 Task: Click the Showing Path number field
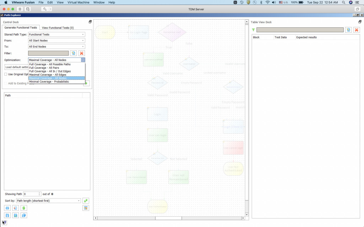(31, 194)
